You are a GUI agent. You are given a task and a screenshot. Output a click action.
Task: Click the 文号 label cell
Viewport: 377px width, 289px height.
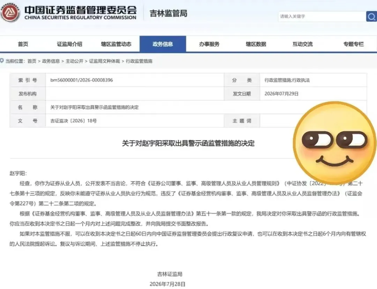point(28,121)
